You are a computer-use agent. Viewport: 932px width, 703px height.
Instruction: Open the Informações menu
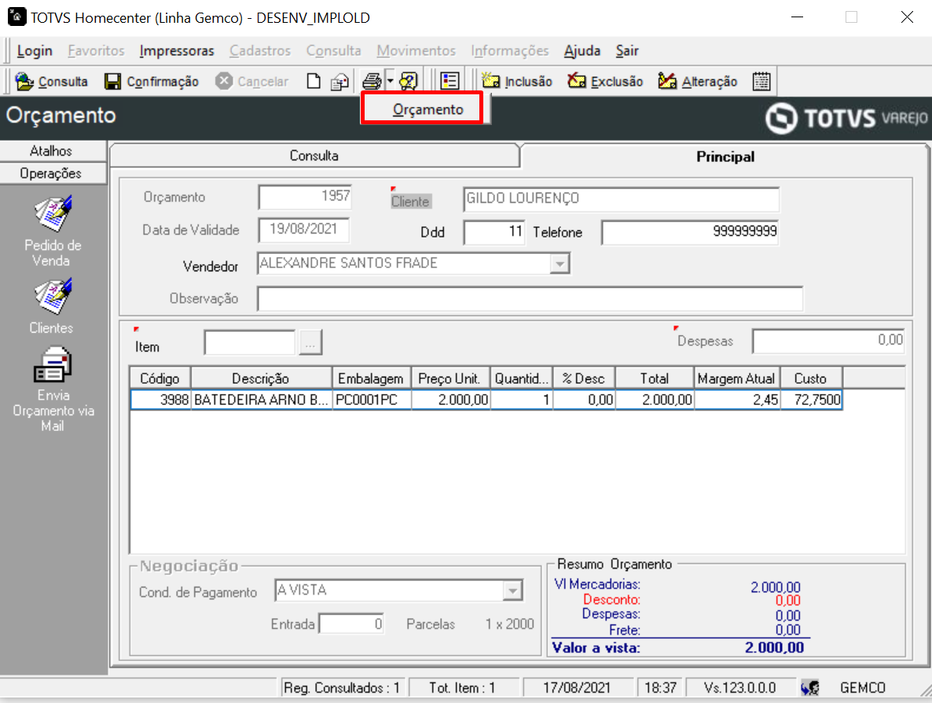click(x=509, y=51)
